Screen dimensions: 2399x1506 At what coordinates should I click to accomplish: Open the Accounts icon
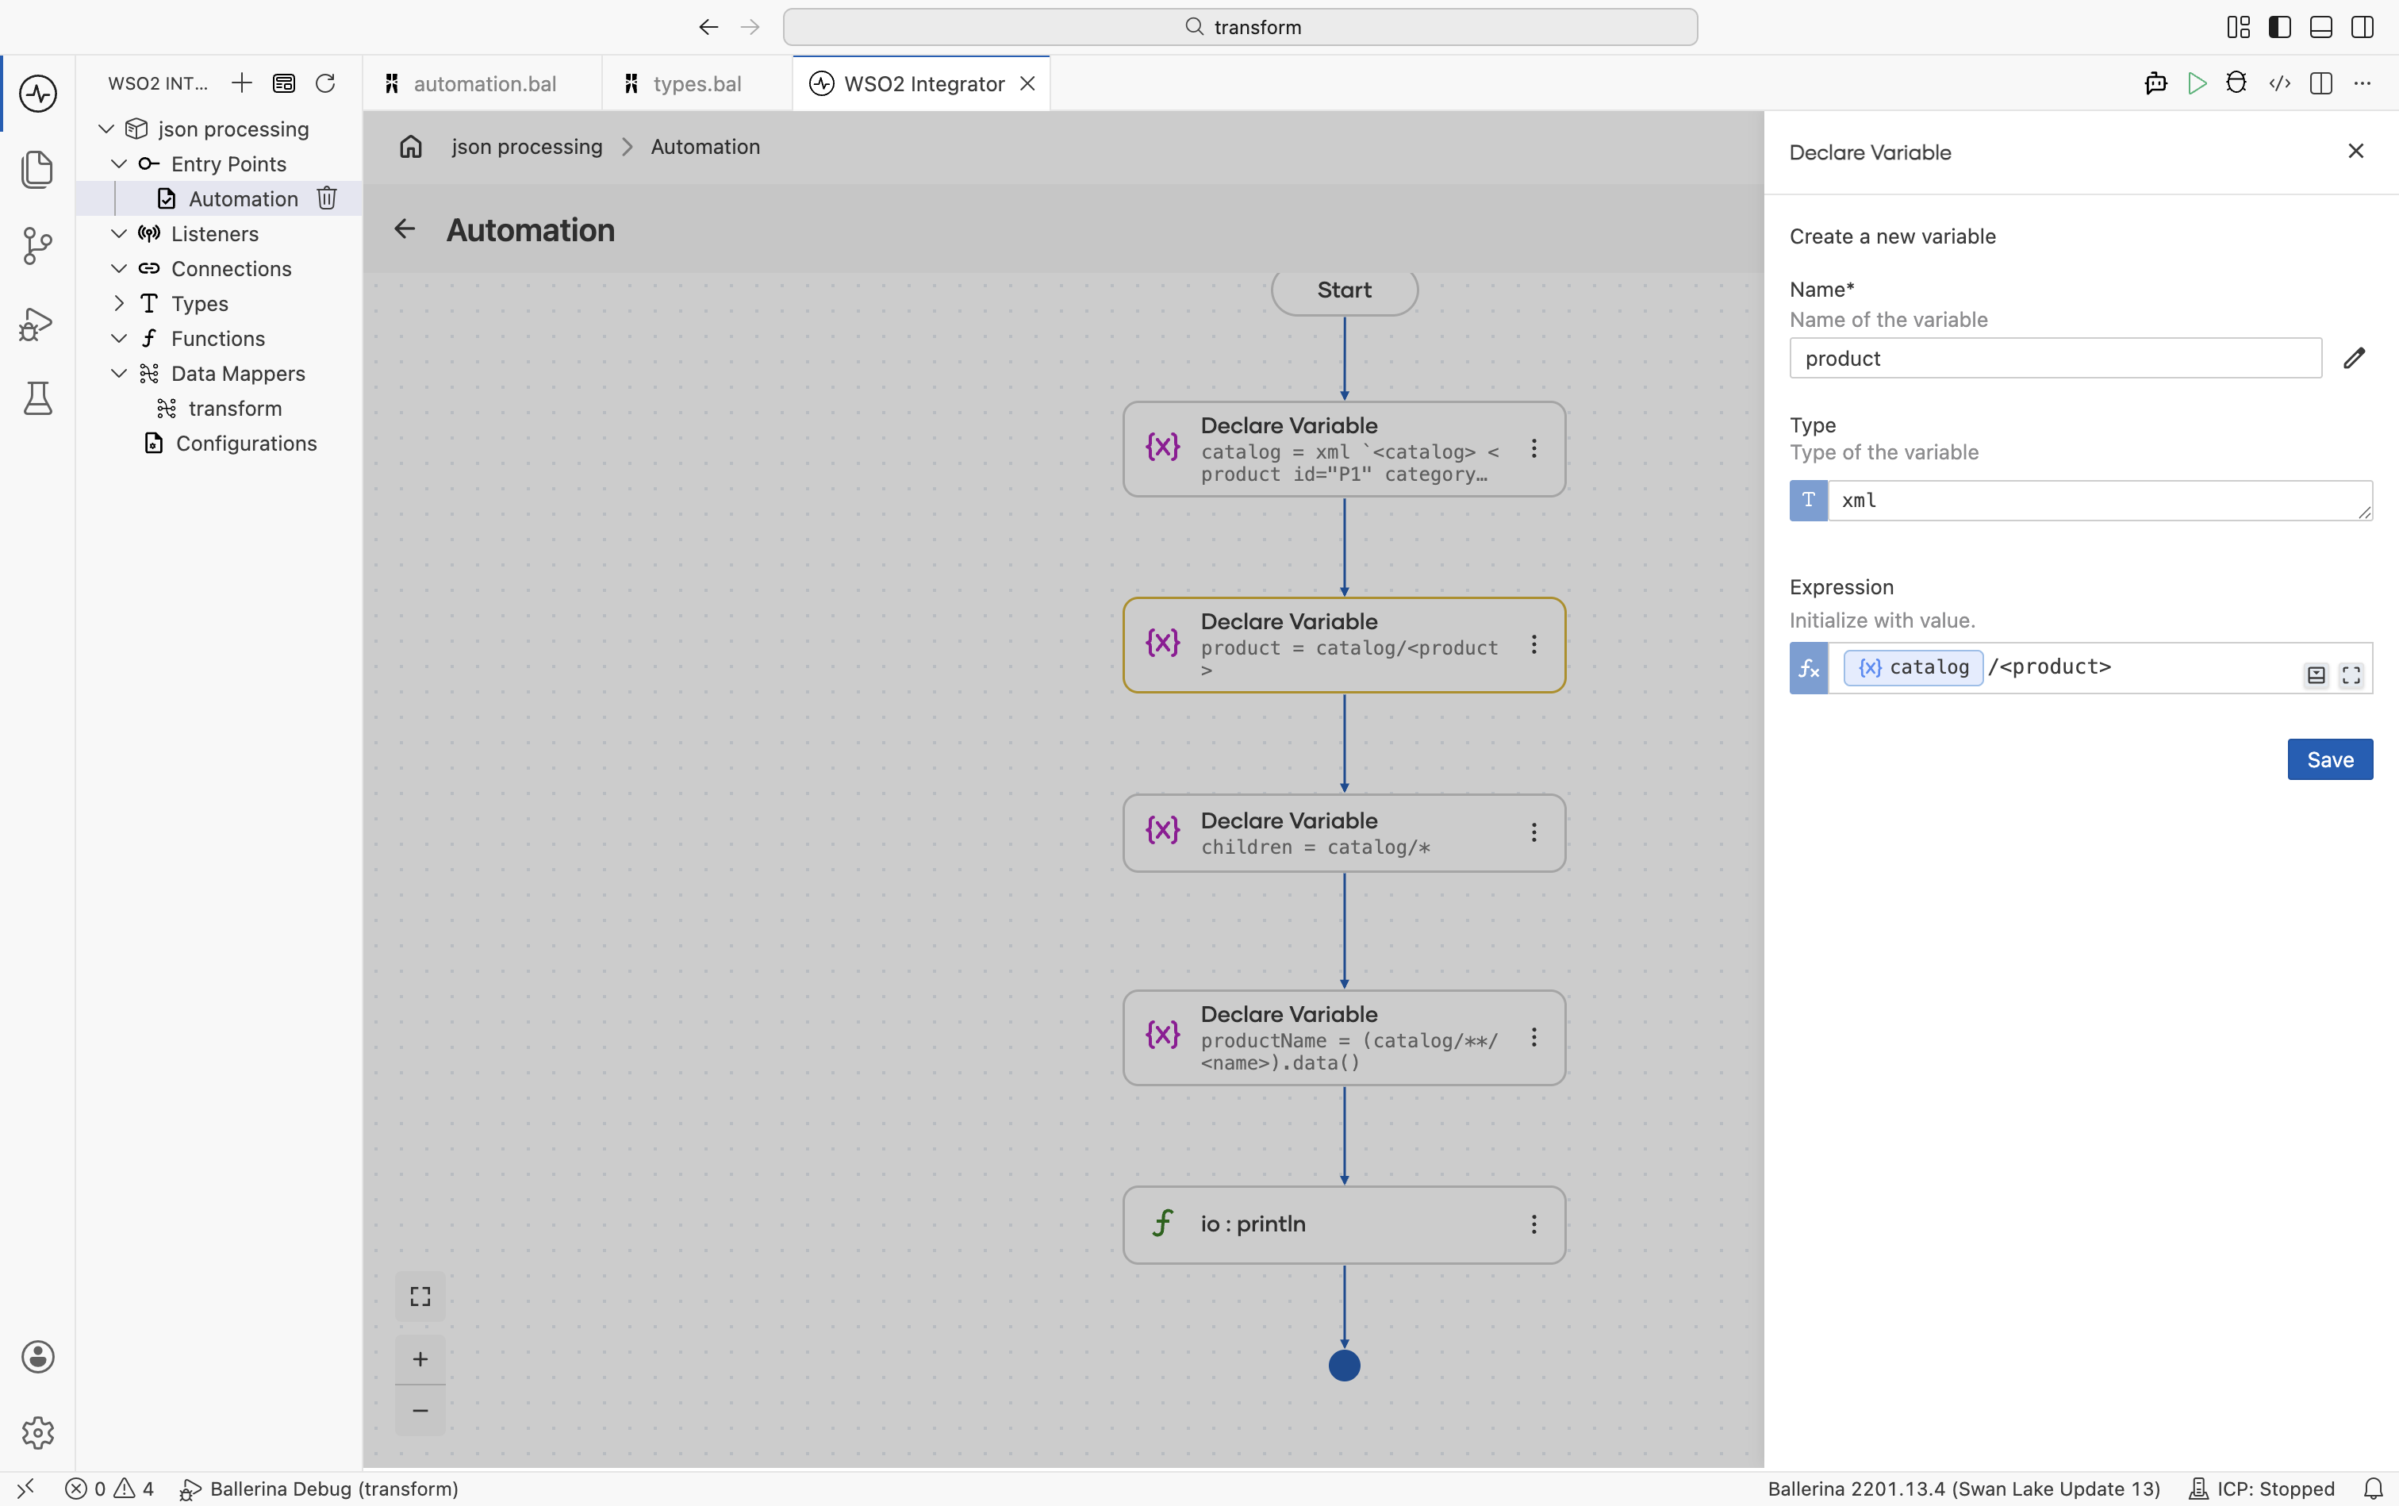(x=38, y=1357)
